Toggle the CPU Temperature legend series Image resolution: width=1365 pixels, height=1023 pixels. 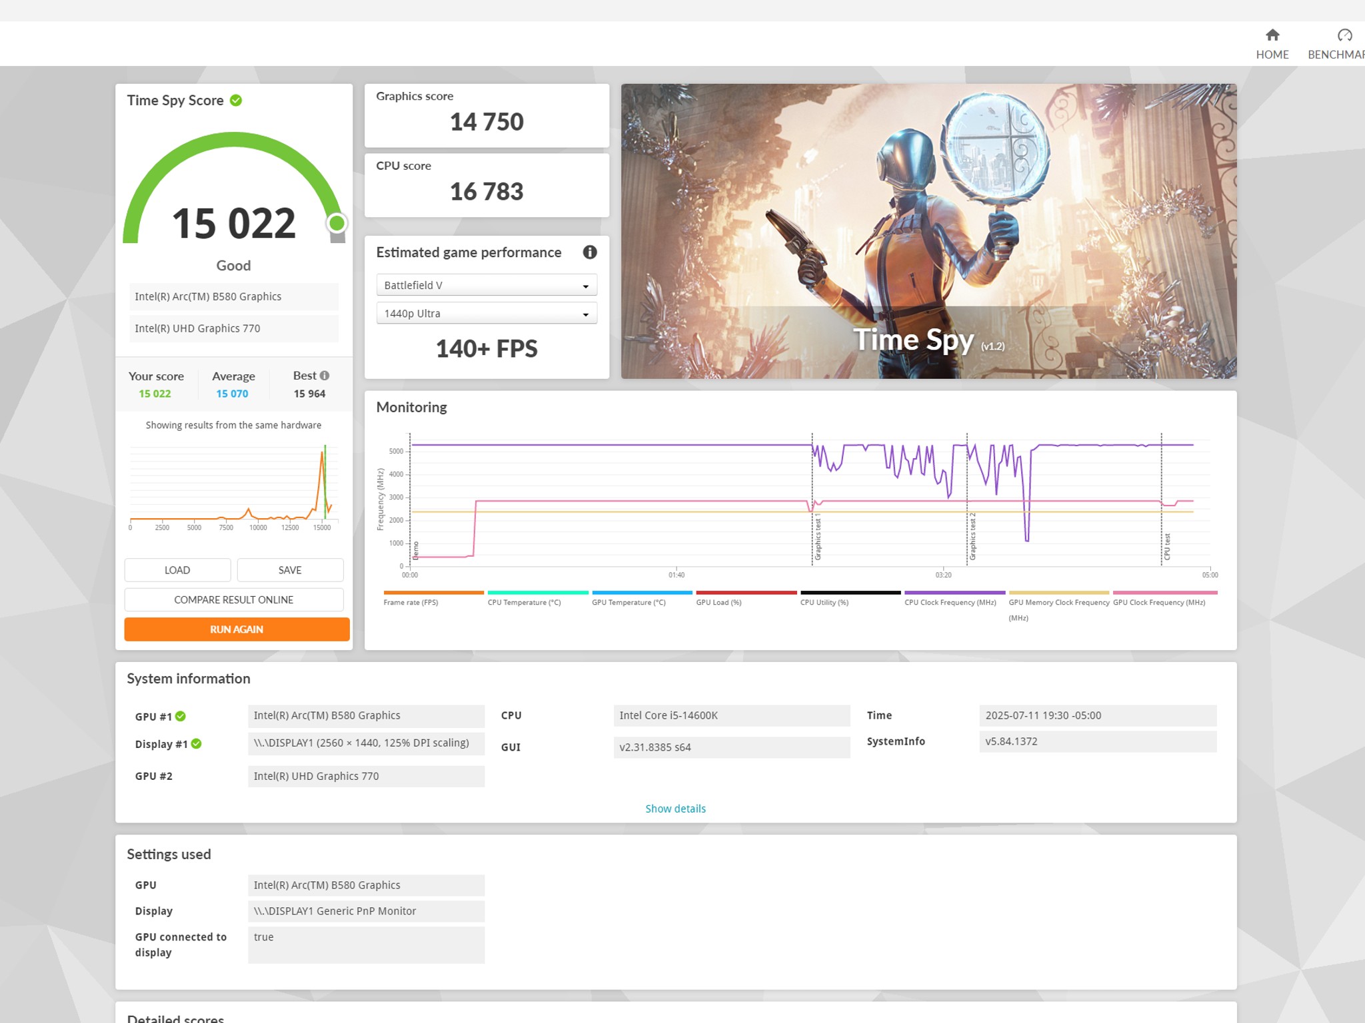pos(524,602)
